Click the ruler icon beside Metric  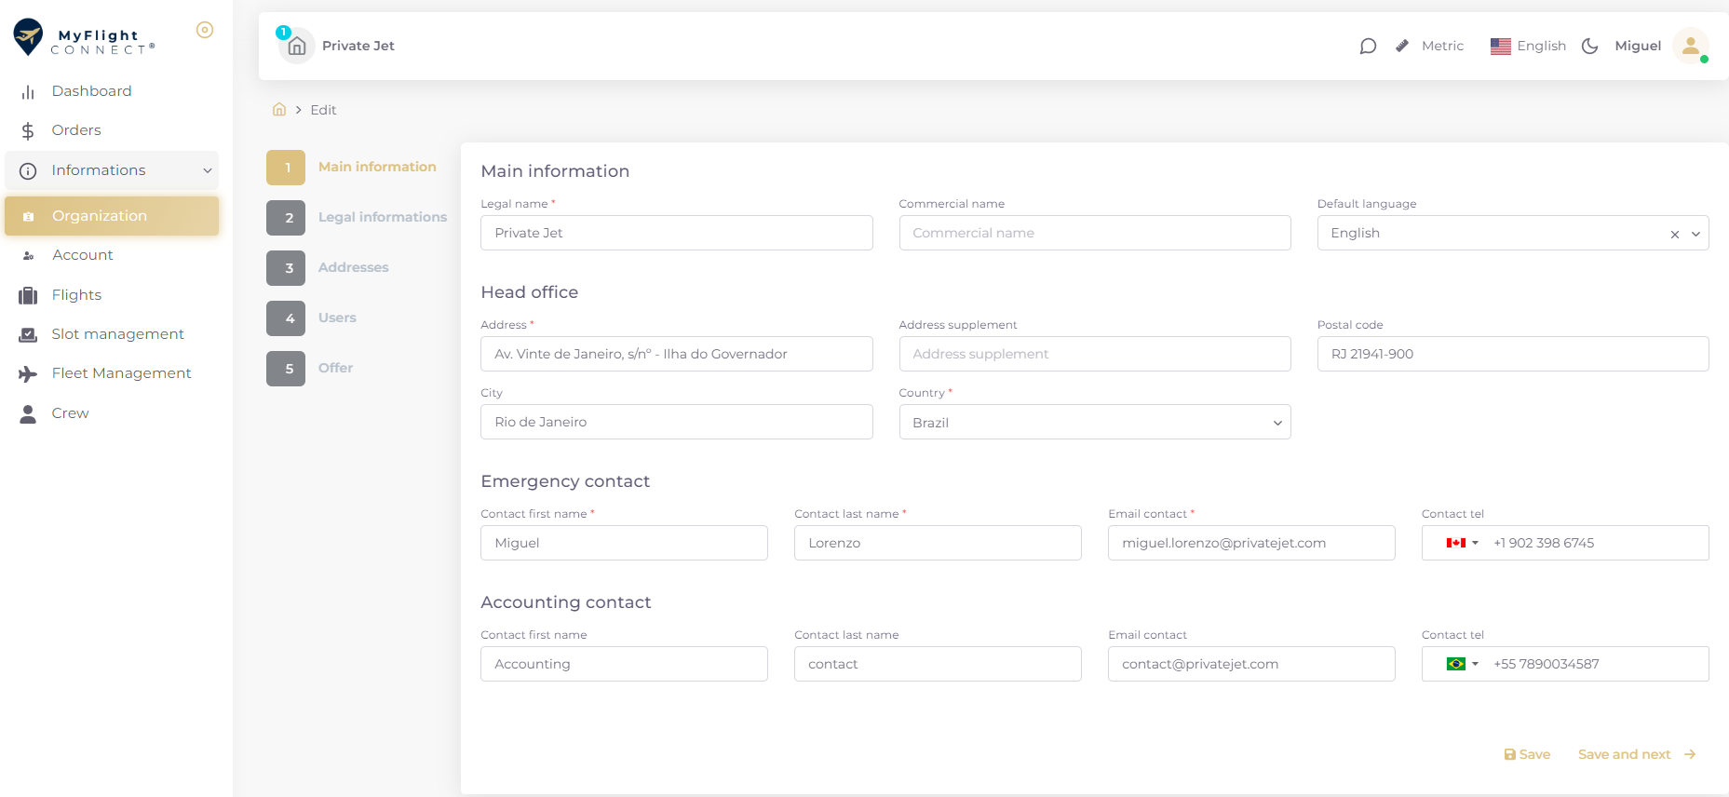[1402, 46]
